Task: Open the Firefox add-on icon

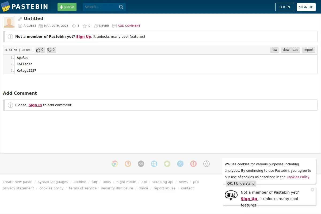Action: (x=128, y=164)
